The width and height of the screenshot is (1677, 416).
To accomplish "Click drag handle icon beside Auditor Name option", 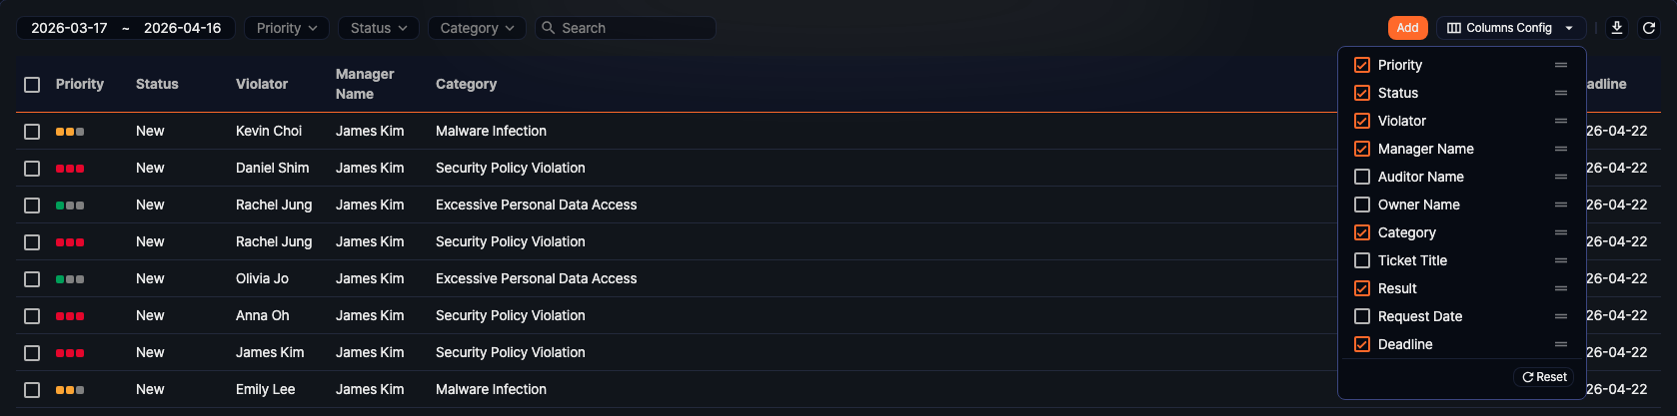I will tap(1560, 177).
